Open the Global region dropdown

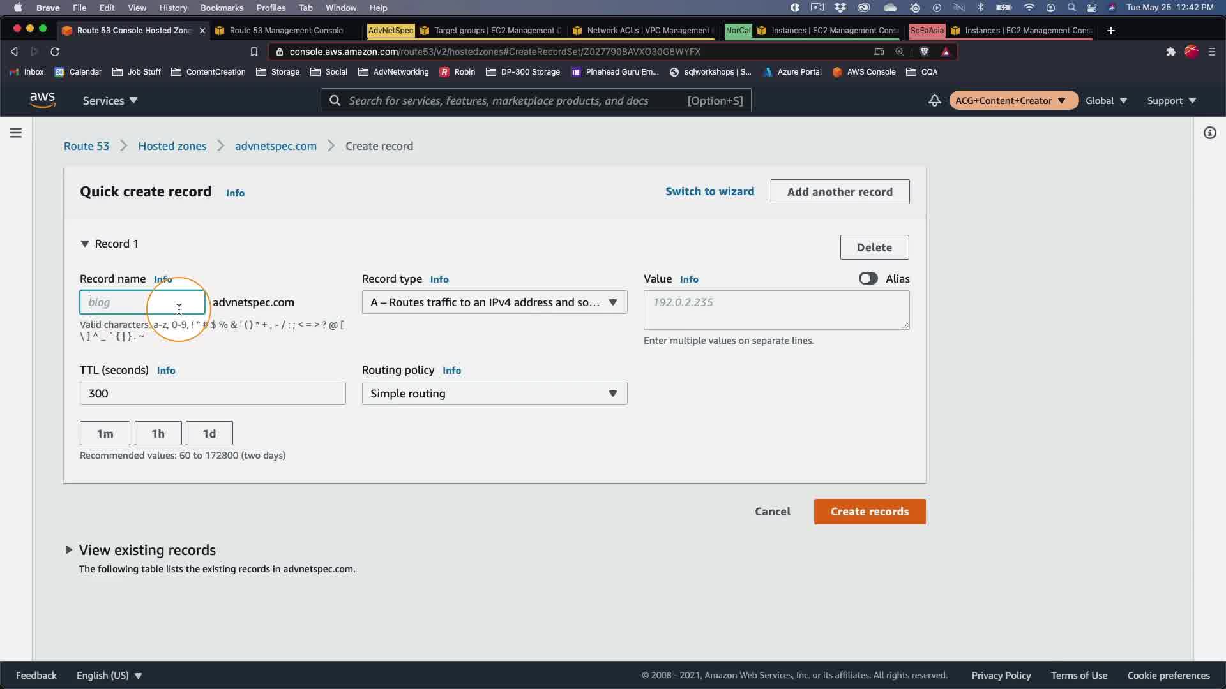click(1106, 101)
